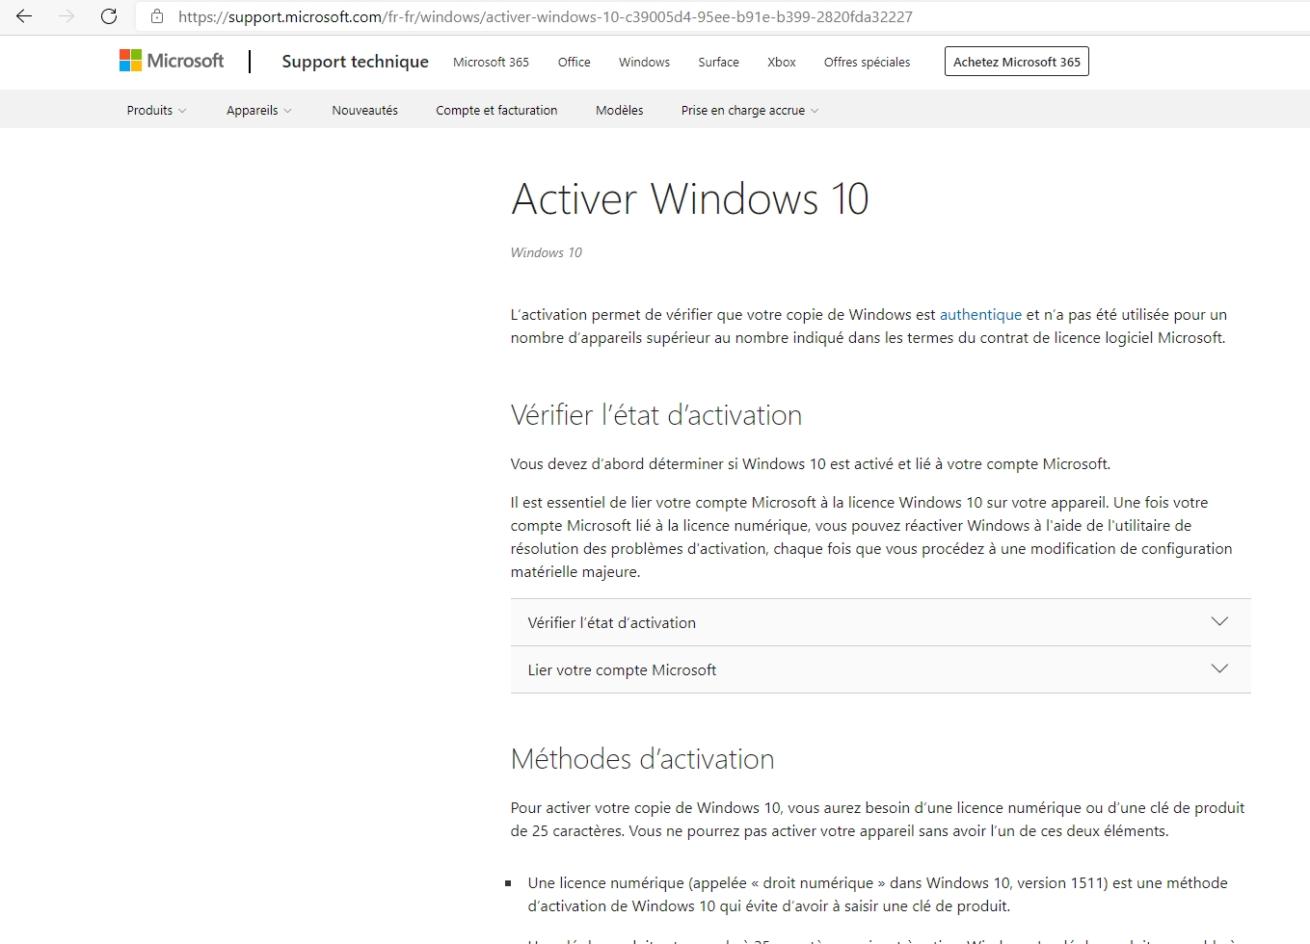Open the Windows menu item
The width and height of the screenshot is (1310, 944).
tap(644, 62)
